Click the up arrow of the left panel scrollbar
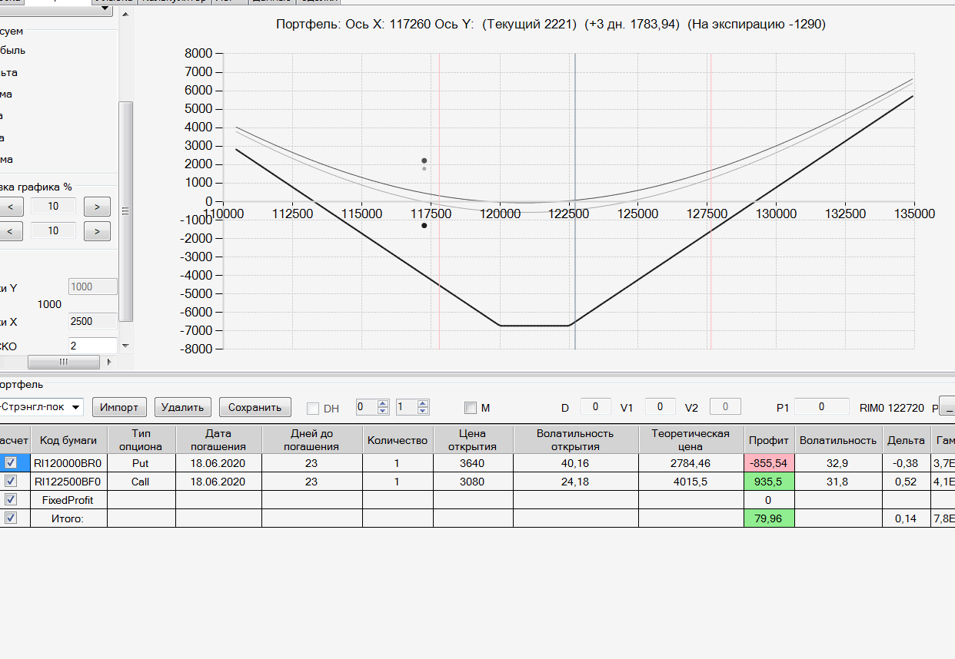 pos(126,12)
